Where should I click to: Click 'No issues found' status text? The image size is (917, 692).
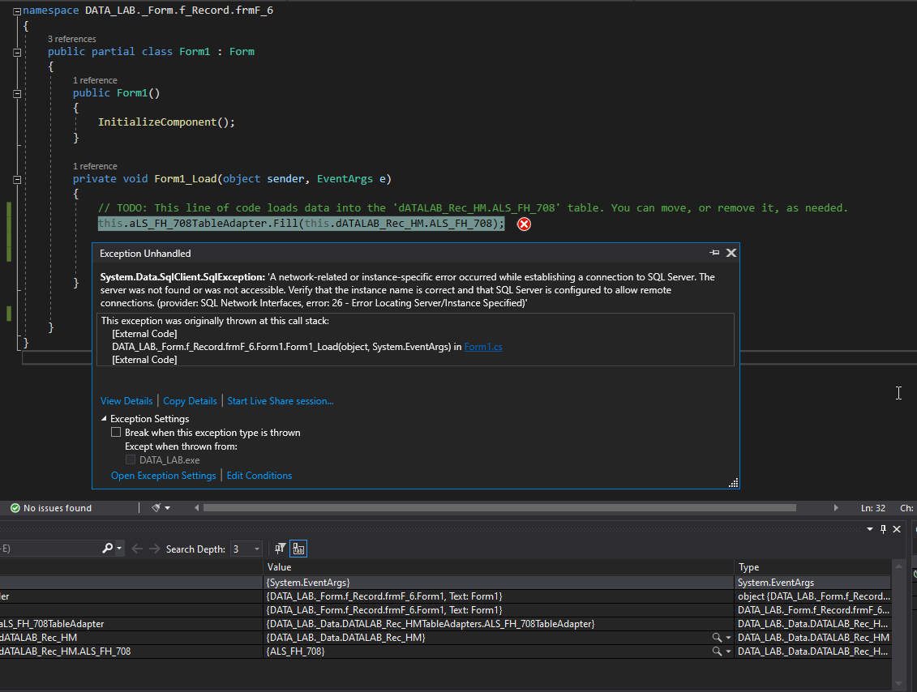[x=58, y=508]
